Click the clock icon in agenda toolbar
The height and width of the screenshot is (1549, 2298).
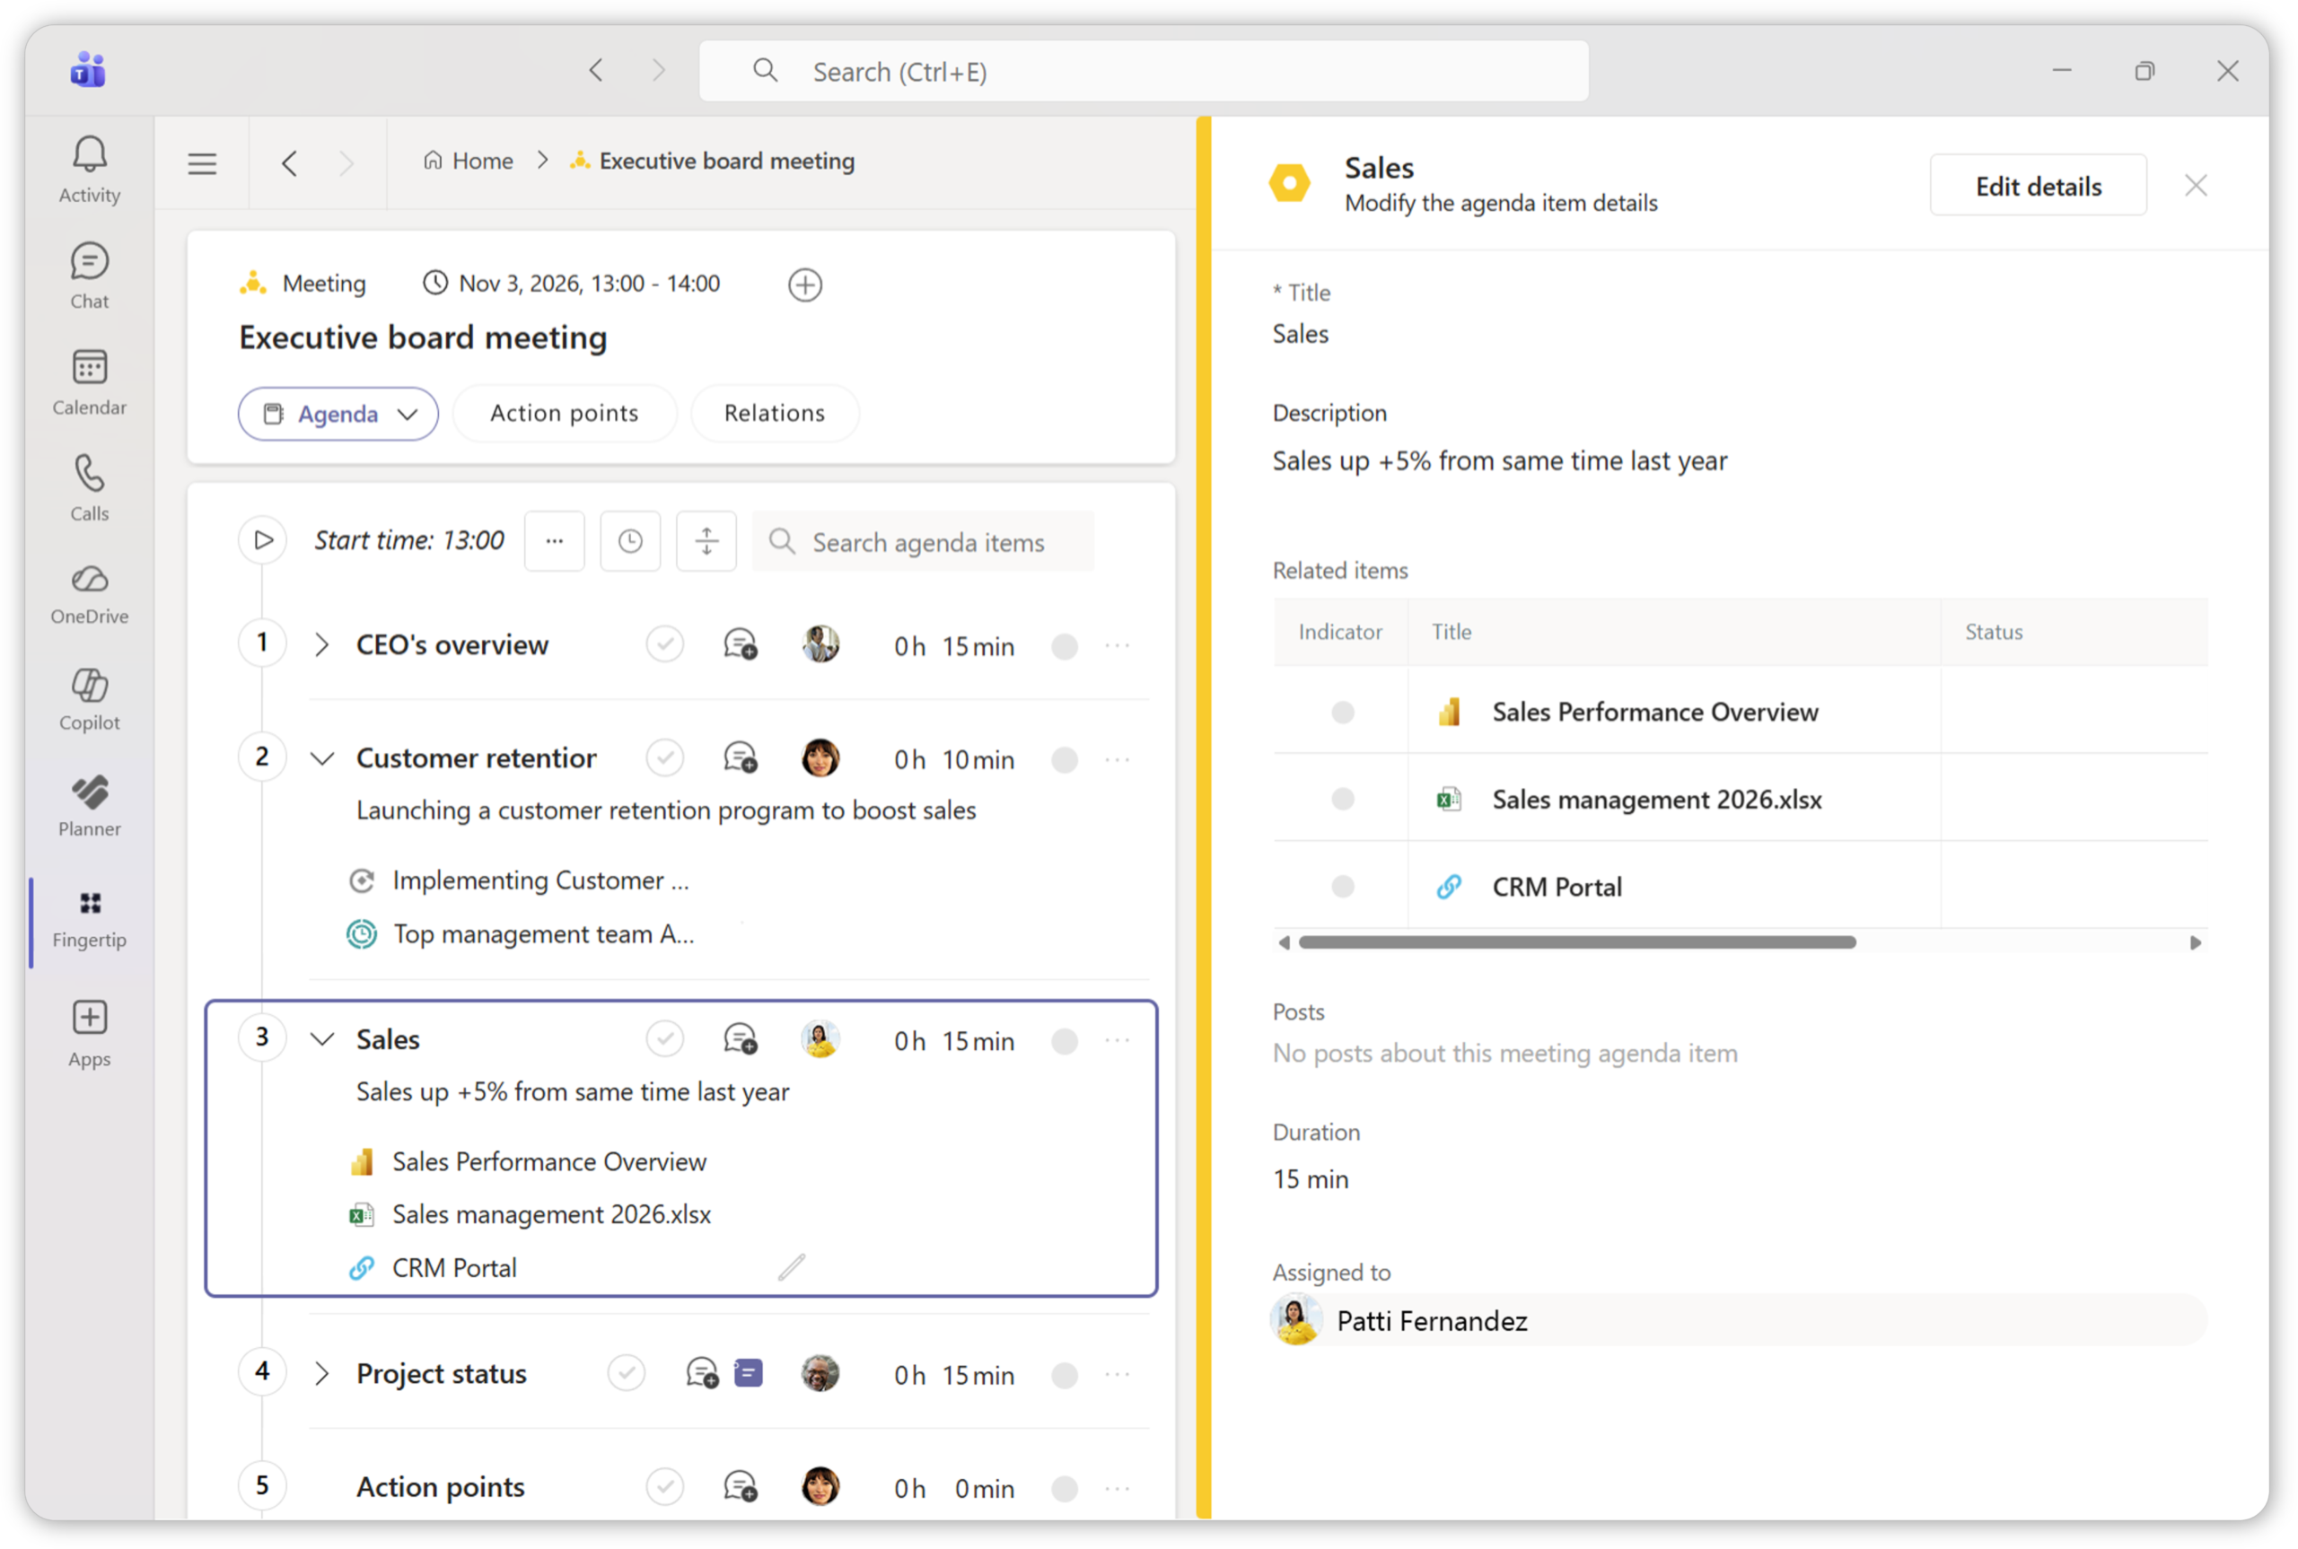(630, 541)
